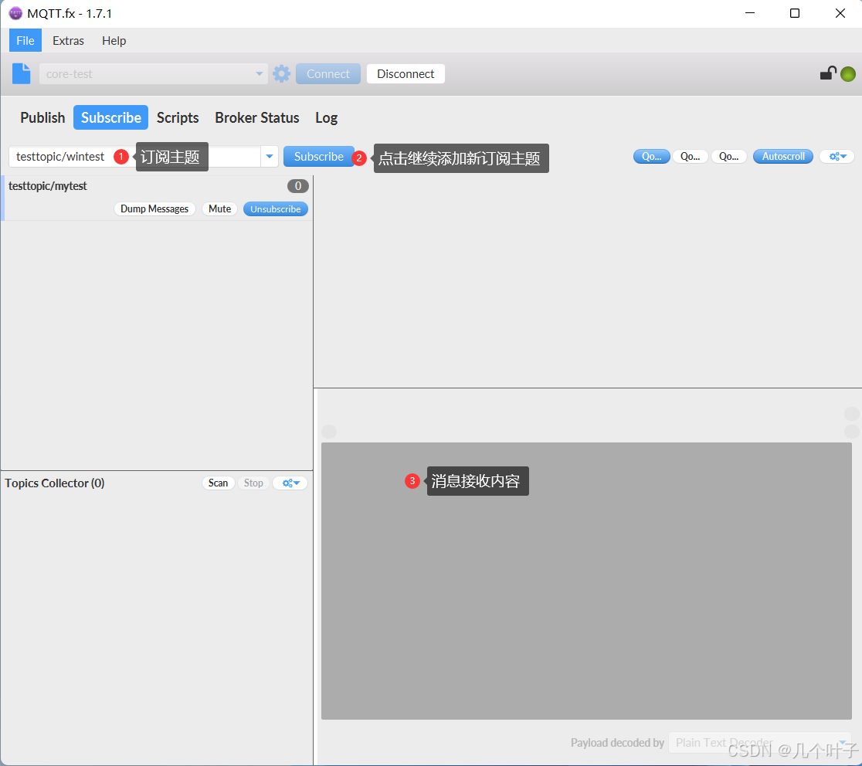Viewport: 862px width, 766px height.
Task: Expand the subscription topic history dropdown arrow
Action: point(270,157)
